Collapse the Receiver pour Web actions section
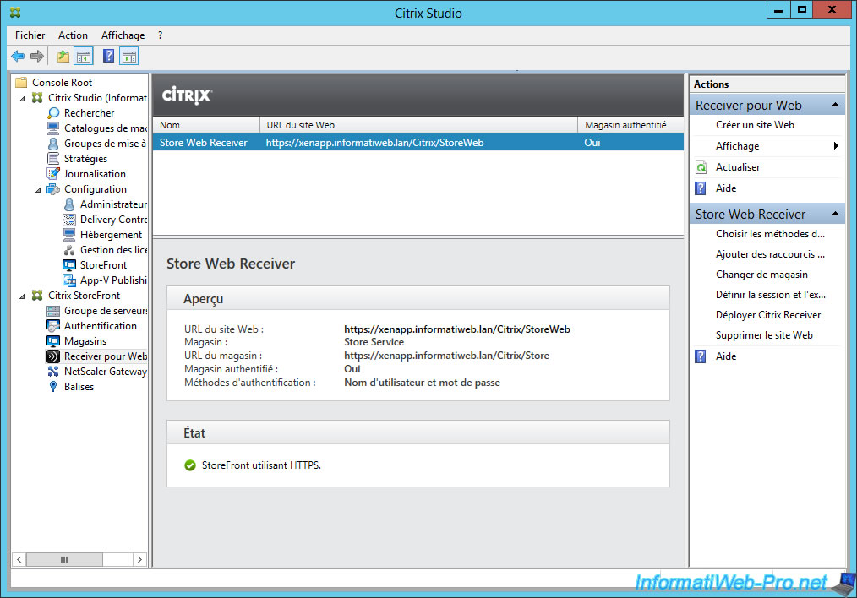 coord(835,106)
